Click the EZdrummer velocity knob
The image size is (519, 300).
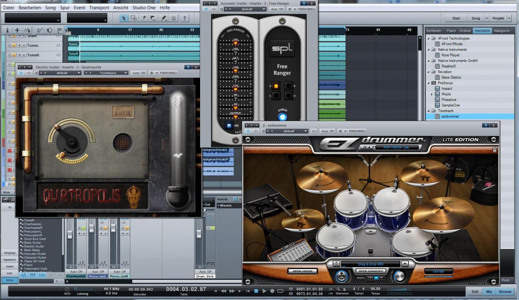pos(400,276)
